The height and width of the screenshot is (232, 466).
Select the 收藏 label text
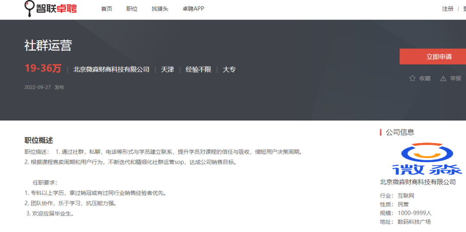tap(425, 79)
